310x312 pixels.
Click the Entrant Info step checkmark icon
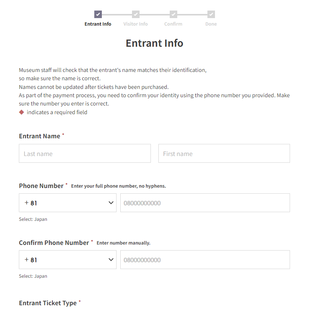pos(98,14)
